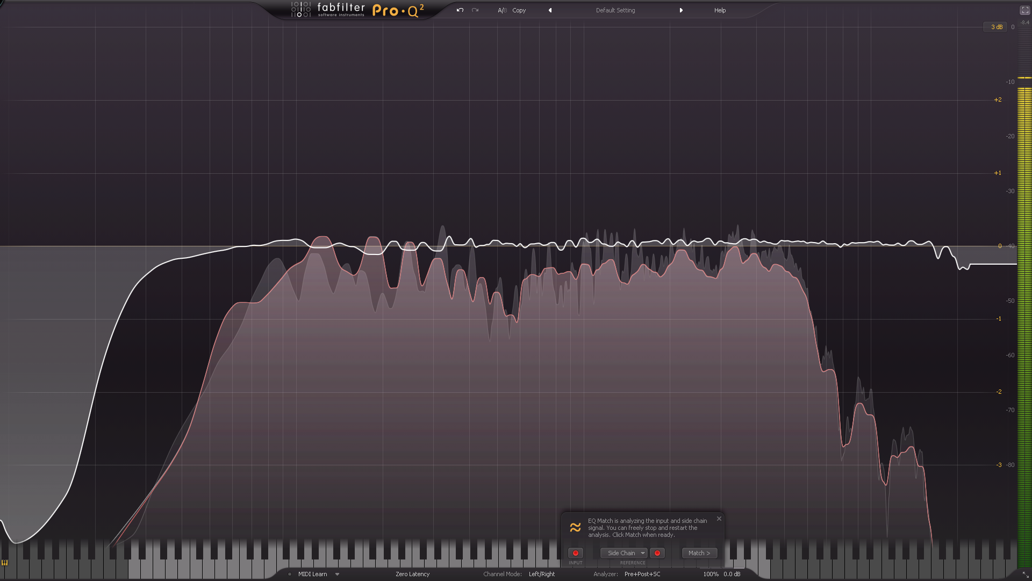The width and height of the screenshot is (1032, 581).
Task: Click the FabFilter Pro-Q 2 logo
Action: tap(357, 10)
